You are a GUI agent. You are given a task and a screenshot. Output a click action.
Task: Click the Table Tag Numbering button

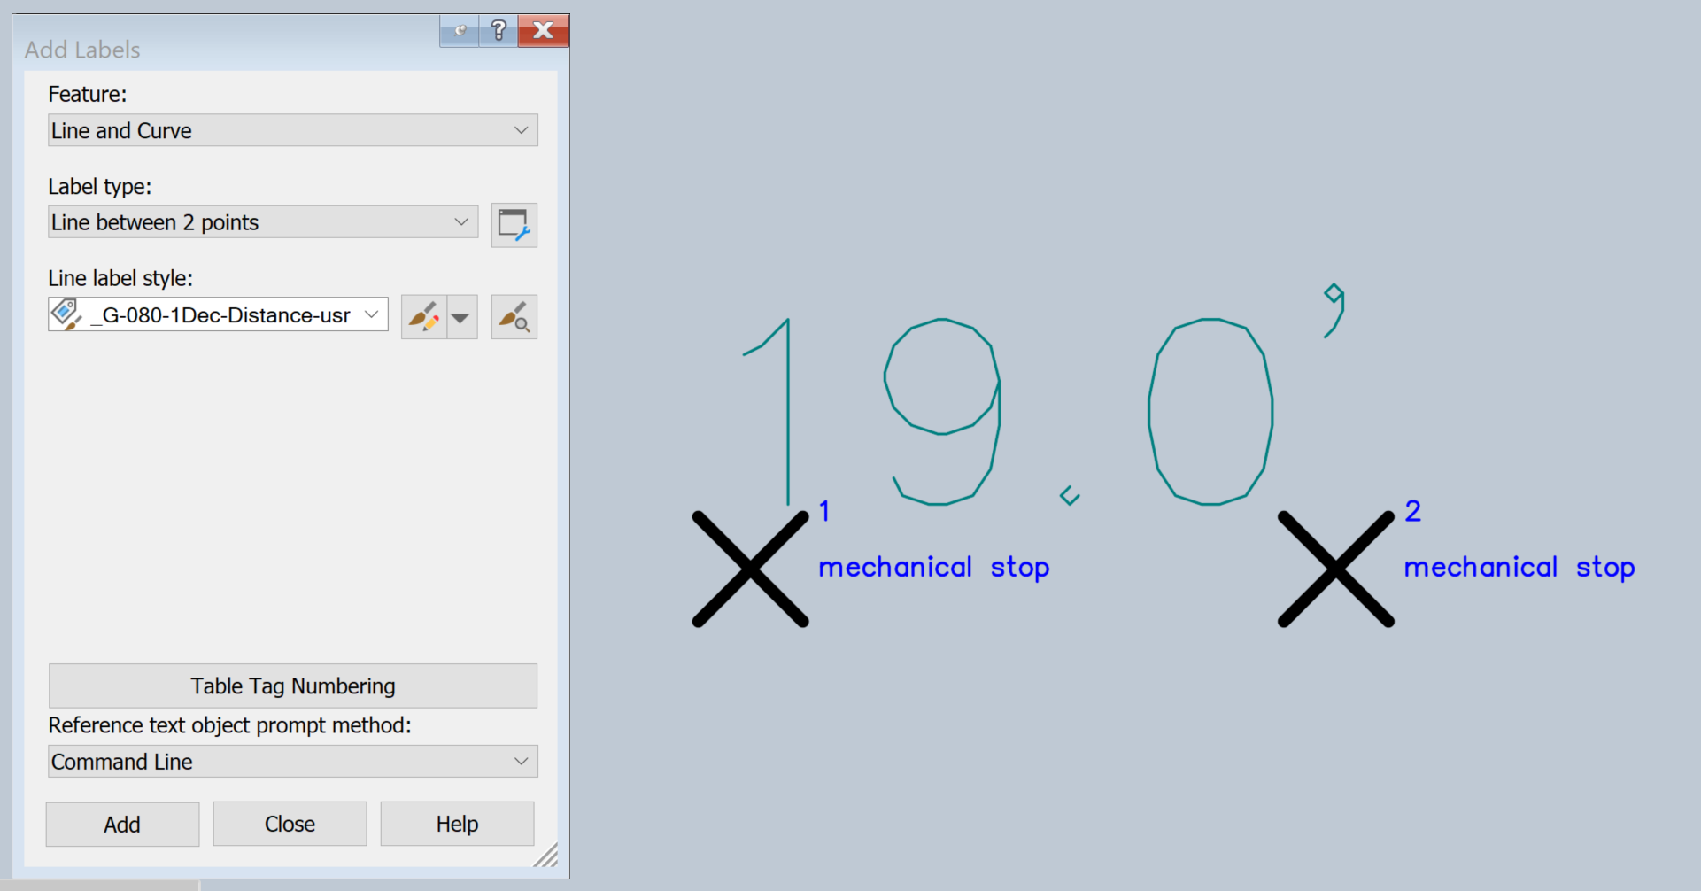coord(292,686)
